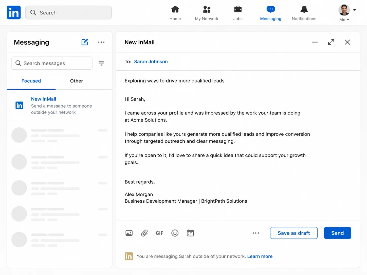Compose a new message pencil icon
Image resolution: width=367 pixels, height=275 pixels.
pyautogui.click(x=85, y=42)
